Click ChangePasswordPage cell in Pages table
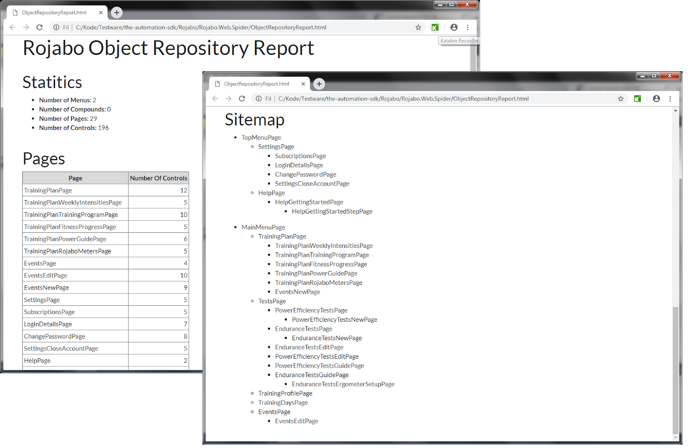The image size is (688, 448). point(75,336)
